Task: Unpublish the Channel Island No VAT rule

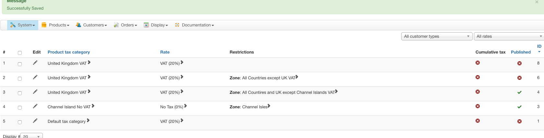Action: click(x=519, y=107)
